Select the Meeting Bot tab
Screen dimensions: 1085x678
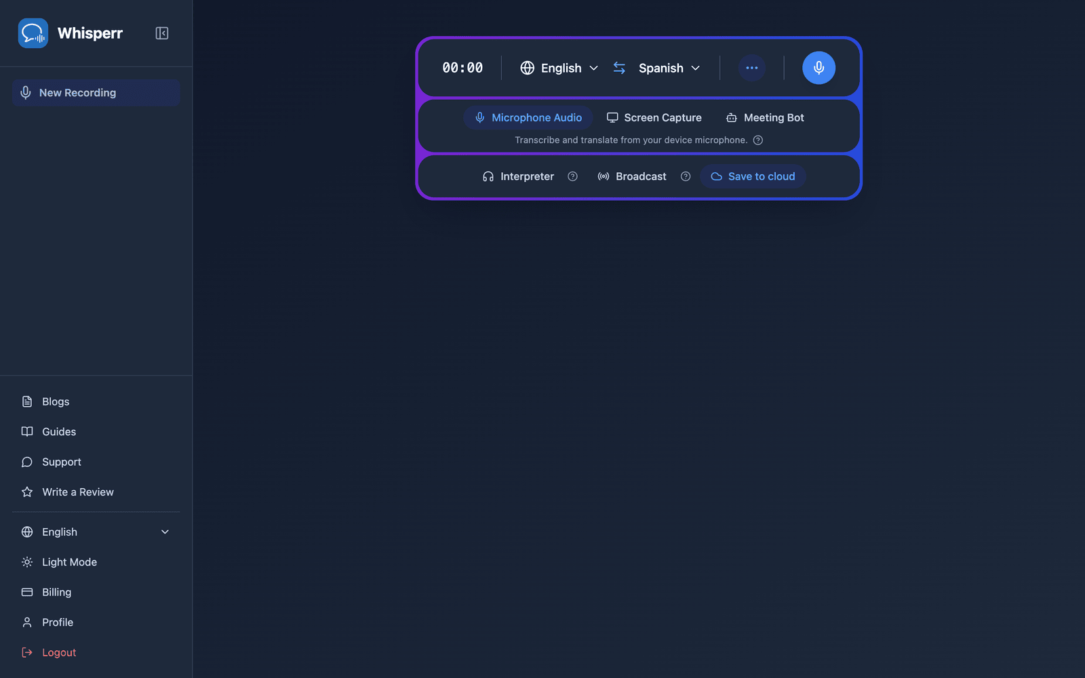765,118
